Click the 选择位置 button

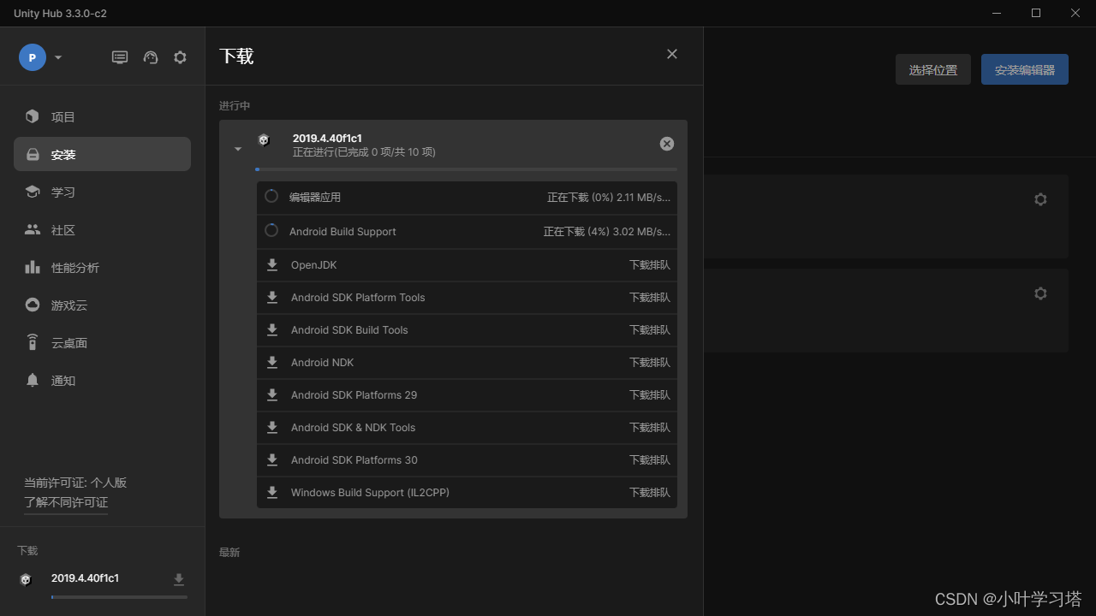pos(933,70)
